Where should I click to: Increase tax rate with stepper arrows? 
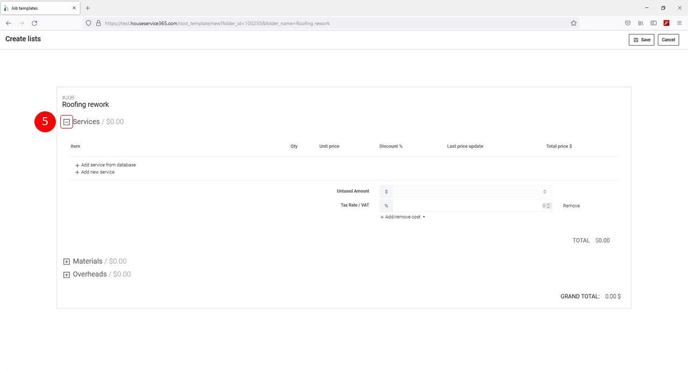(x=548, y=204)
